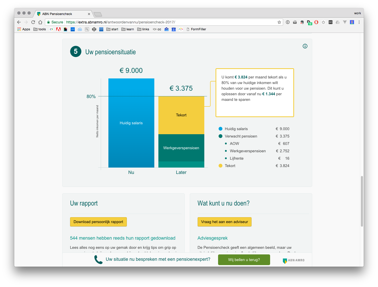Click the power-button extension icon
Screen dimensions: 378x287
click(x=323, y=22)
